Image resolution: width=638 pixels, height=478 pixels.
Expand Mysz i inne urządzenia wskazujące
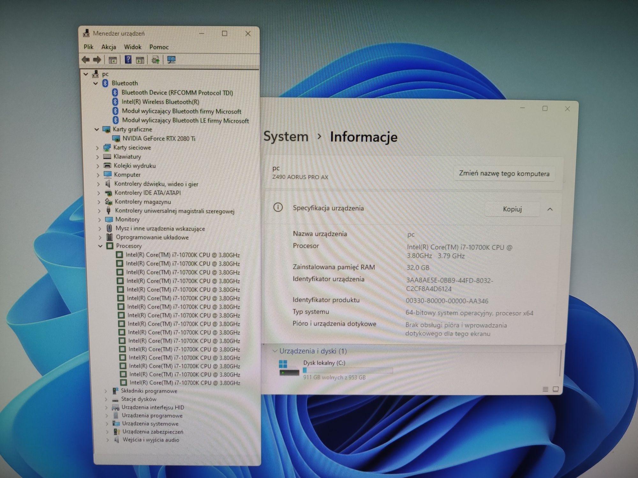click(100, 229)
